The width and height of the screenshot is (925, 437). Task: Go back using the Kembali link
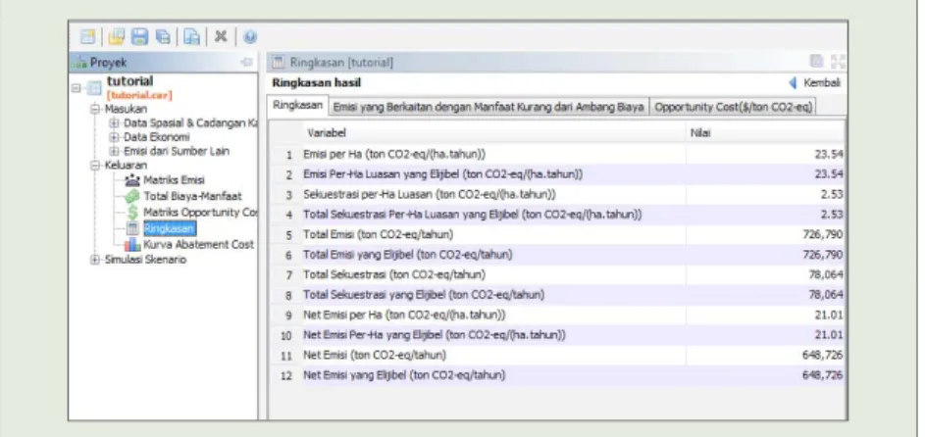pyautogui.click(x=815, y=83)
